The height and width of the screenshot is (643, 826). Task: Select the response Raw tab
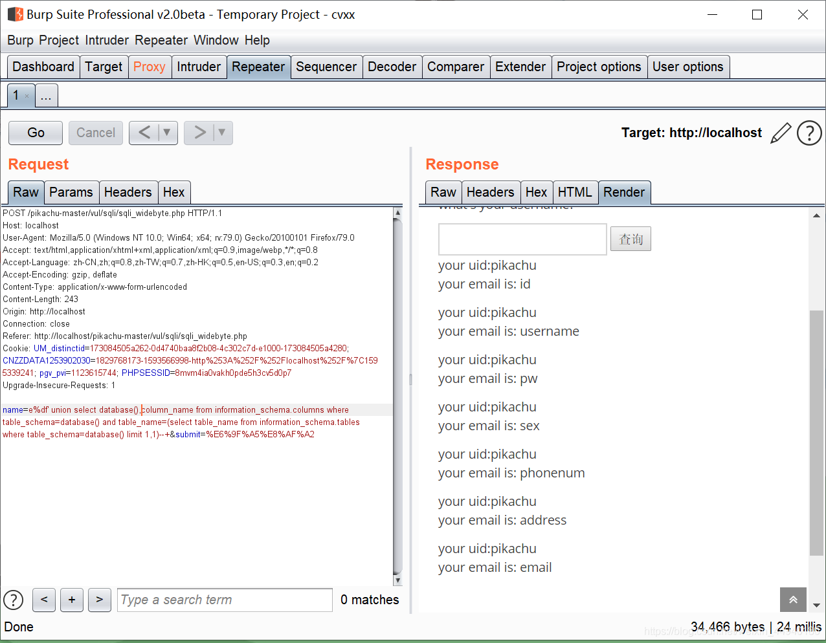click(x=443, y=192)
